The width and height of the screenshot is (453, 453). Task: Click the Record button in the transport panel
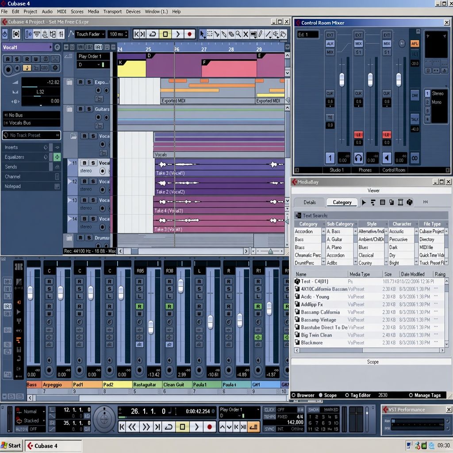pos(209,427)
